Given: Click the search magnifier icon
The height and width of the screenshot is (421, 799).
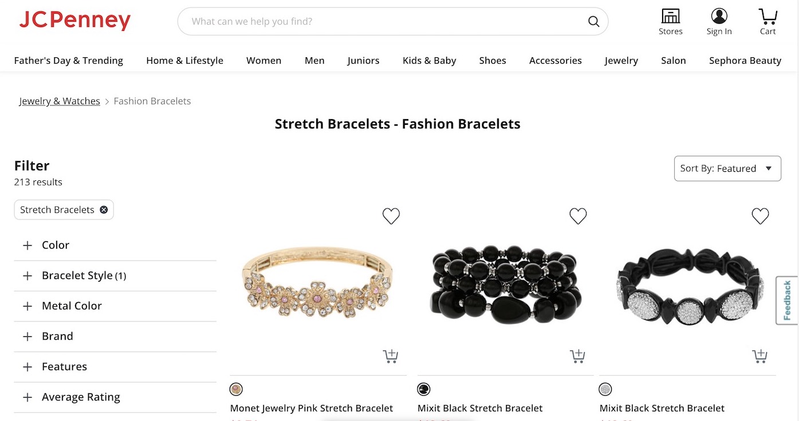Looking at the screenshot, I should tap(593, 22).
